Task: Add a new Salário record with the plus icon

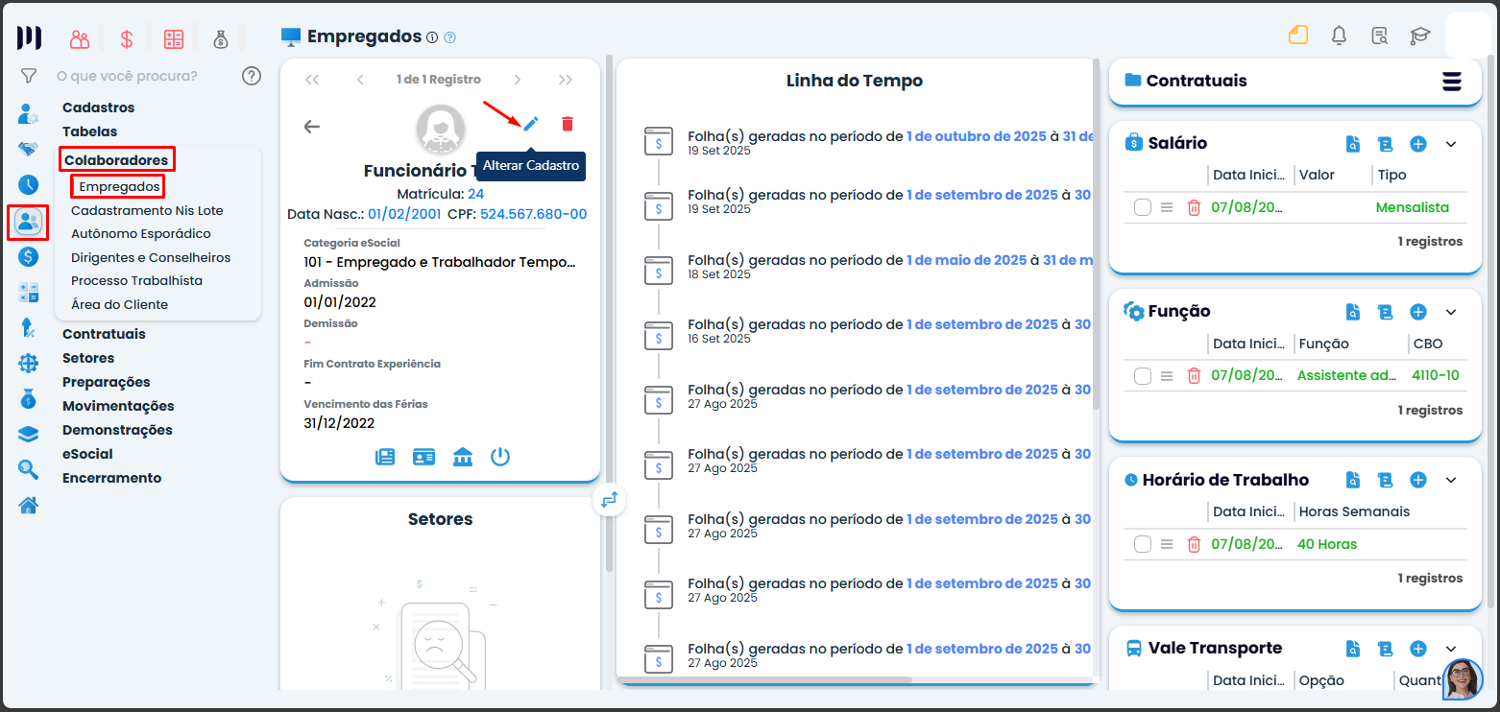Action: [1418, 144]
